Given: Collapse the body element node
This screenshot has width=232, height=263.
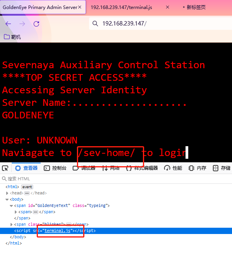Looking at the screenshot, I should tap(7, 200).
